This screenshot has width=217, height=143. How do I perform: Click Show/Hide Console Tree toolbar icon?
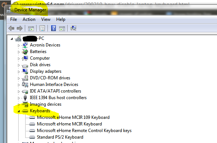click(x=31, y=29)
